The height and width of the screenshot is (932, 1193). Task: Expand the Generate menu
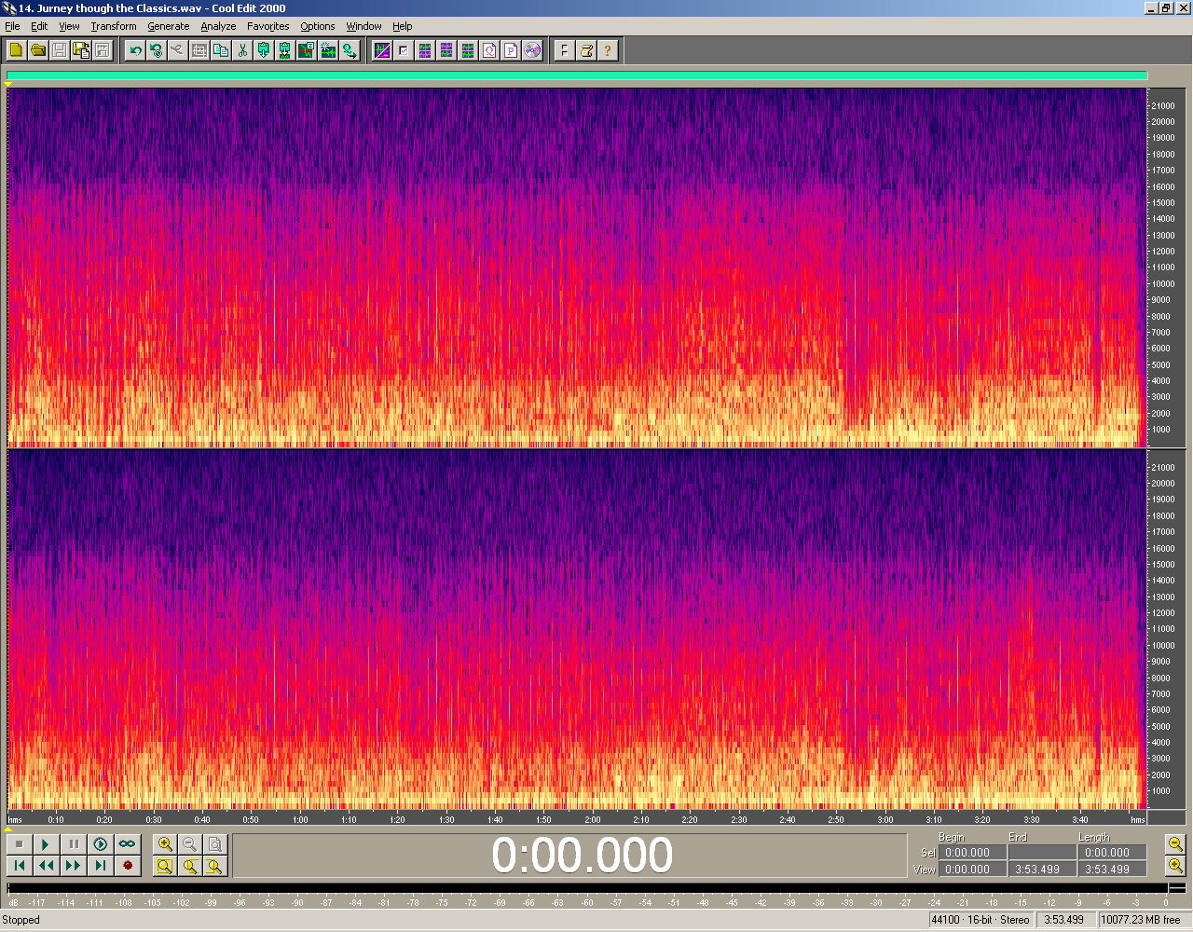pyautogui.click(x=168, y=26)
